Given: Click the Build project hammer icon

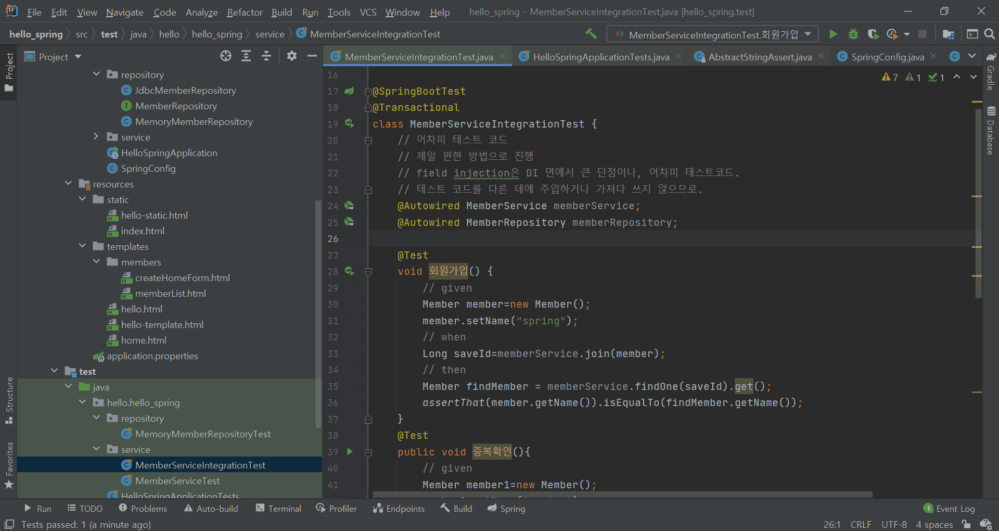Looking at the screenshot, I should pos(591,34).
